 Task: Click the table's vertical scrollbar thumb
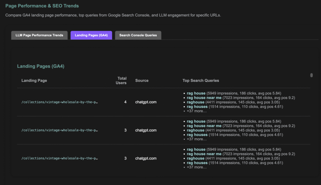pyautogui.click(x=311, y=75)
